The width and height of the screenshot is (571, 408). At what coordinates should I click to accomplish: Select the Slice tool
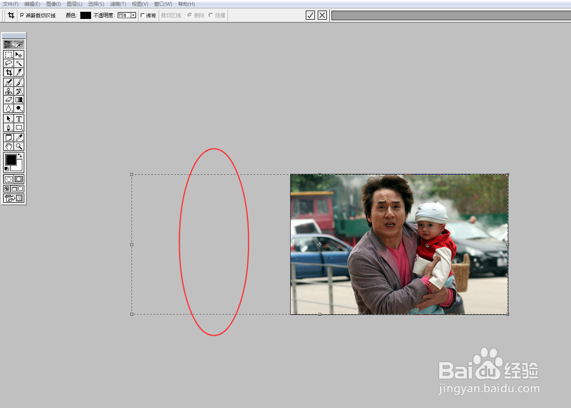tap(19, 72)
